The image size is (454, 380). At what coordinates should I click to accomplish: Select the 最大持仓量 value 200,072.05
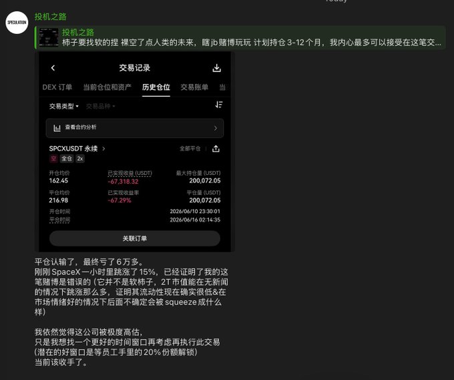205,181
